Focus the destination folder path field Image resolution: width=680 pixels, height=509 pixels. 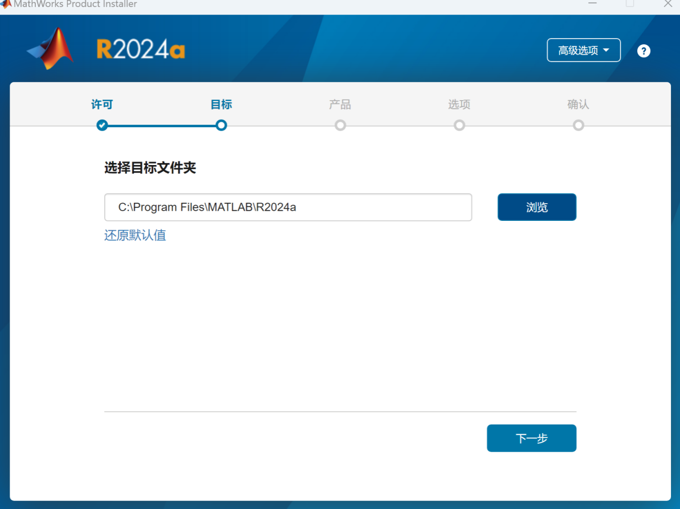(x=288, y=207)
